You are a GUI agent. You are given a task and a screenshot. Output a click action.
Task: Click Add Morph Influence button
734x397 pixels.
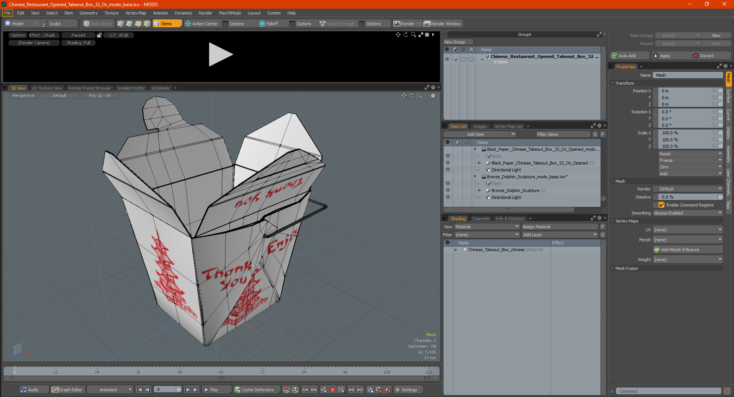(x=688, y=250)
